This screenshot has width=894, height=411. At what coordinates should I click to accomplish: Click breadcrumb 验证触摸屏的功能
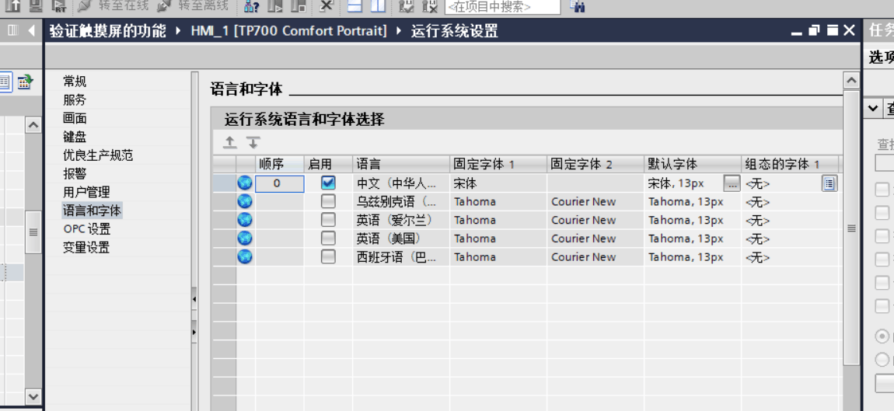click(x=108, y=30)
